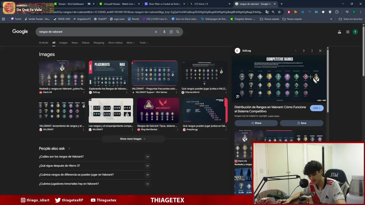Open the Google apps grid
Viewport: 365px width, 205px height.
[x=348, y=32]
